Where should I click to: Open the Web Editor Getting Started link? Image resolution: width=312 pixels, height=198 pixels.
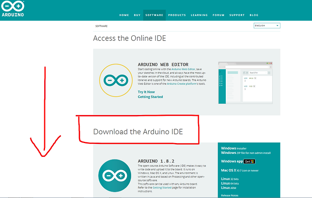coord(150,97)
